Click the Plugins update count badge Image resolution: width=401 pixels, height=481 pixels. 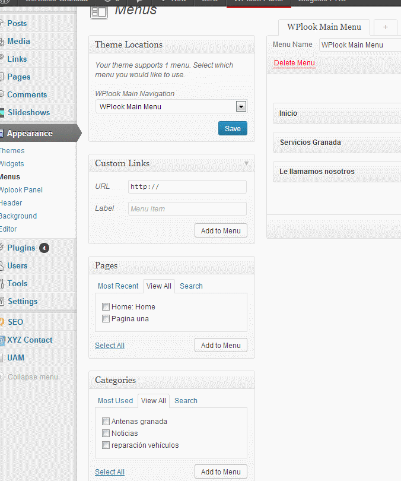click(x=44, y=248)
